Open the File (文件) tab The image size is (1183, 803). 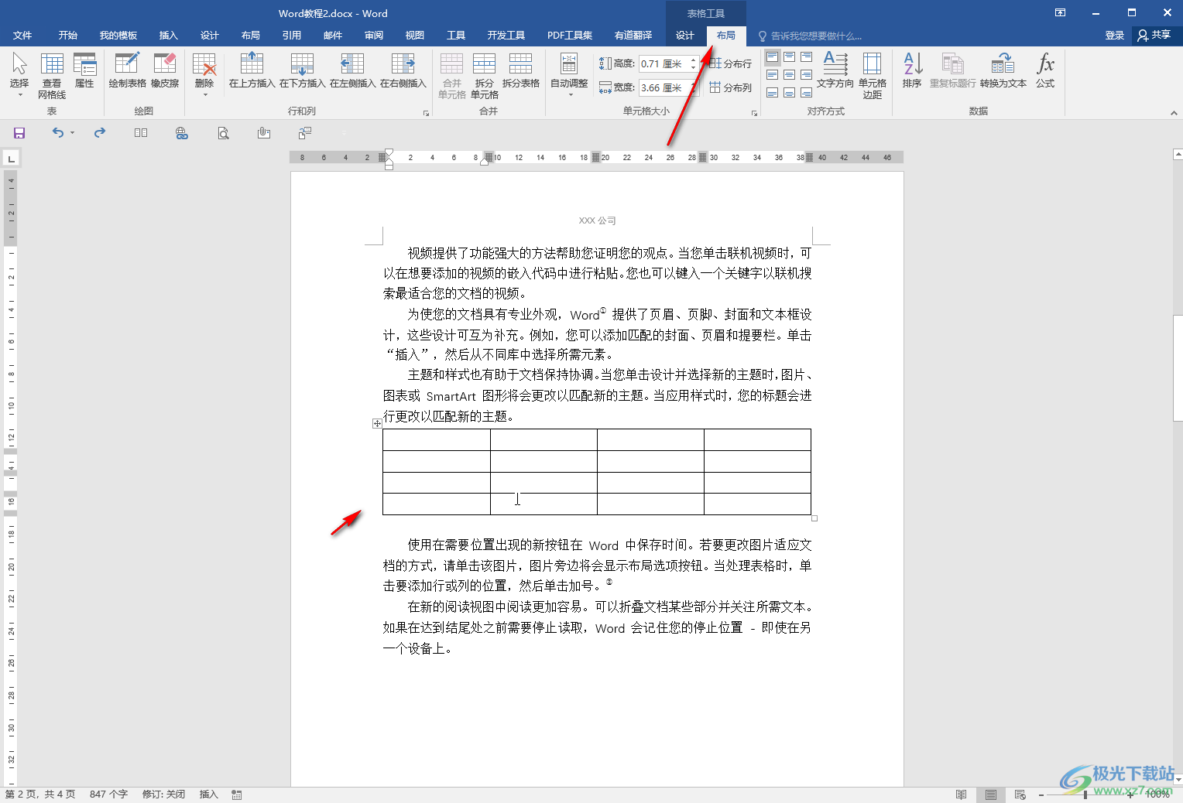[22, 36]
